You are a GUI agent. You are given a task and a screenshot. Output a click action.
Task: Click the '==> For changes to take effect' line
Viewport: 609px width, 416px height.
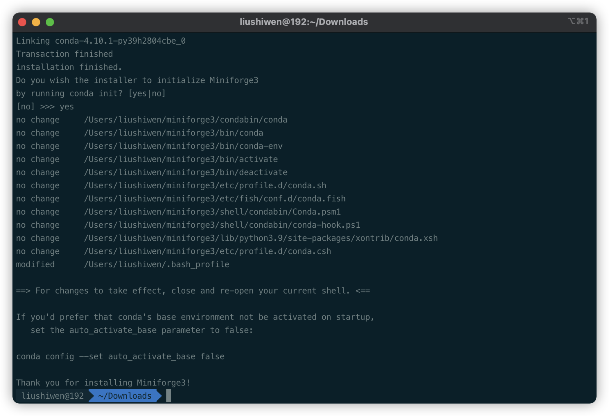coord(193,291)
